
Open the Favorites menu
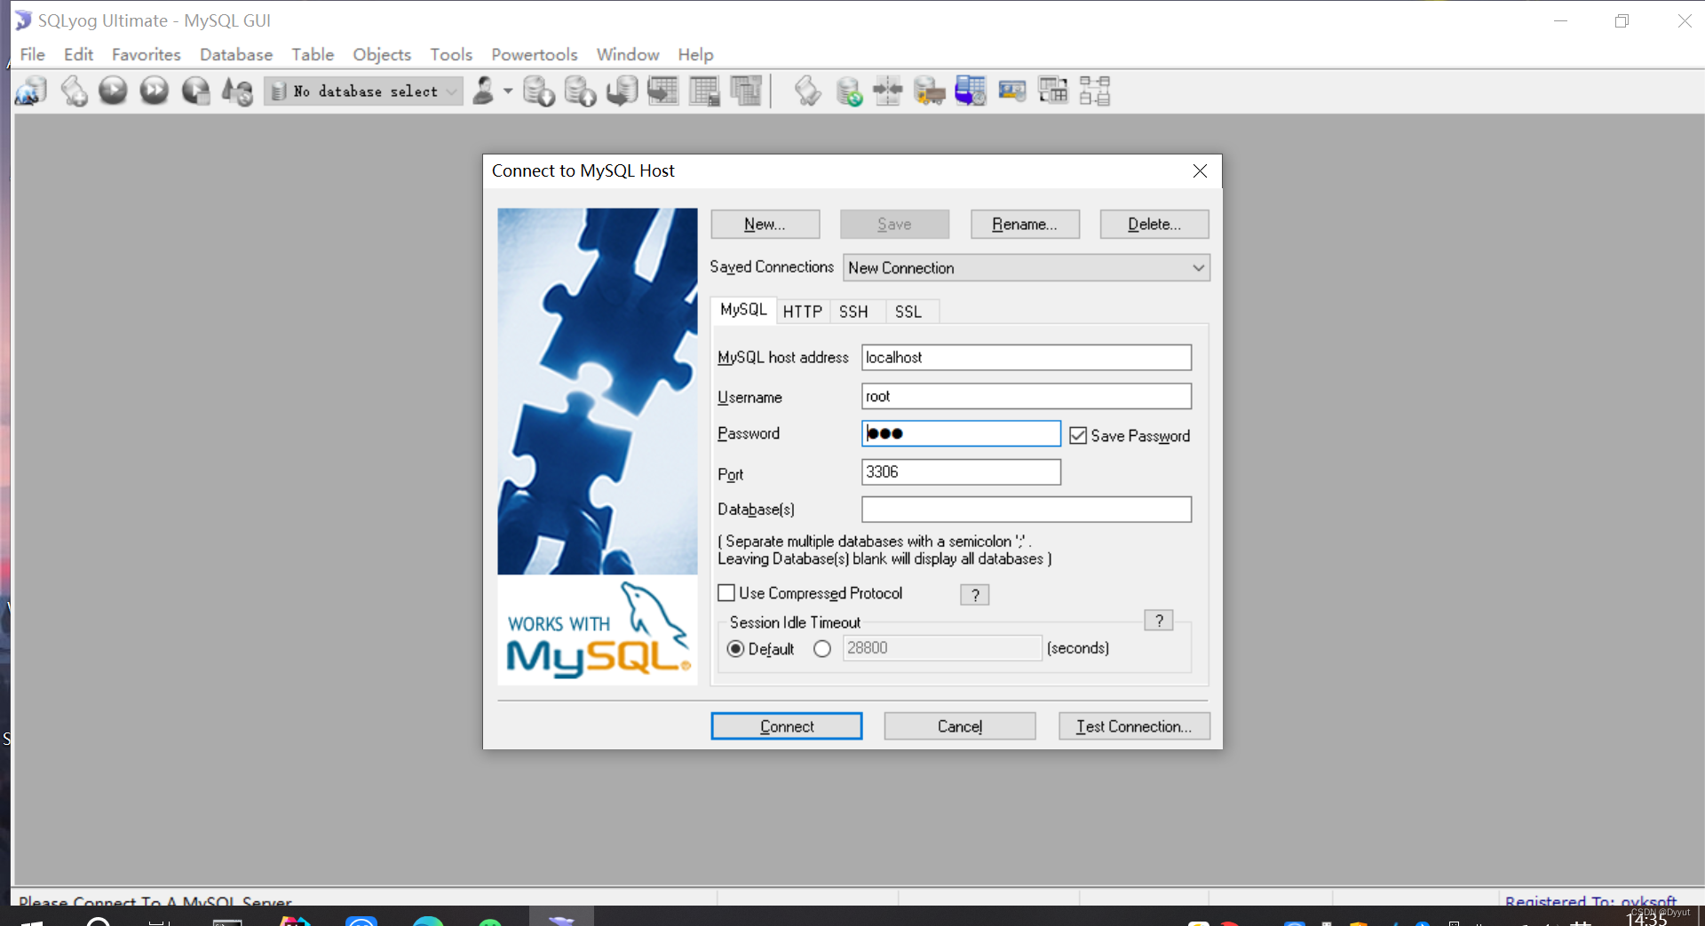(147, 54)
